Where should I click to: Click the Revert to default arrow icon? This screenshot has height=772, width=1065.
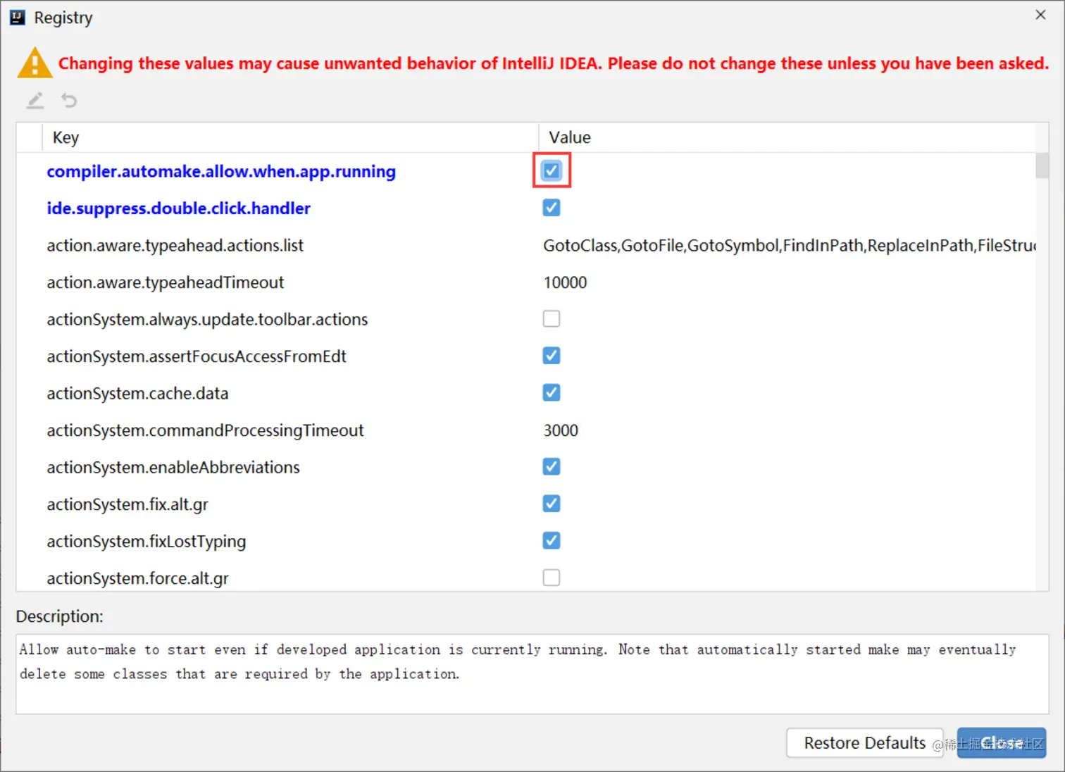click(x=68, y=101)
